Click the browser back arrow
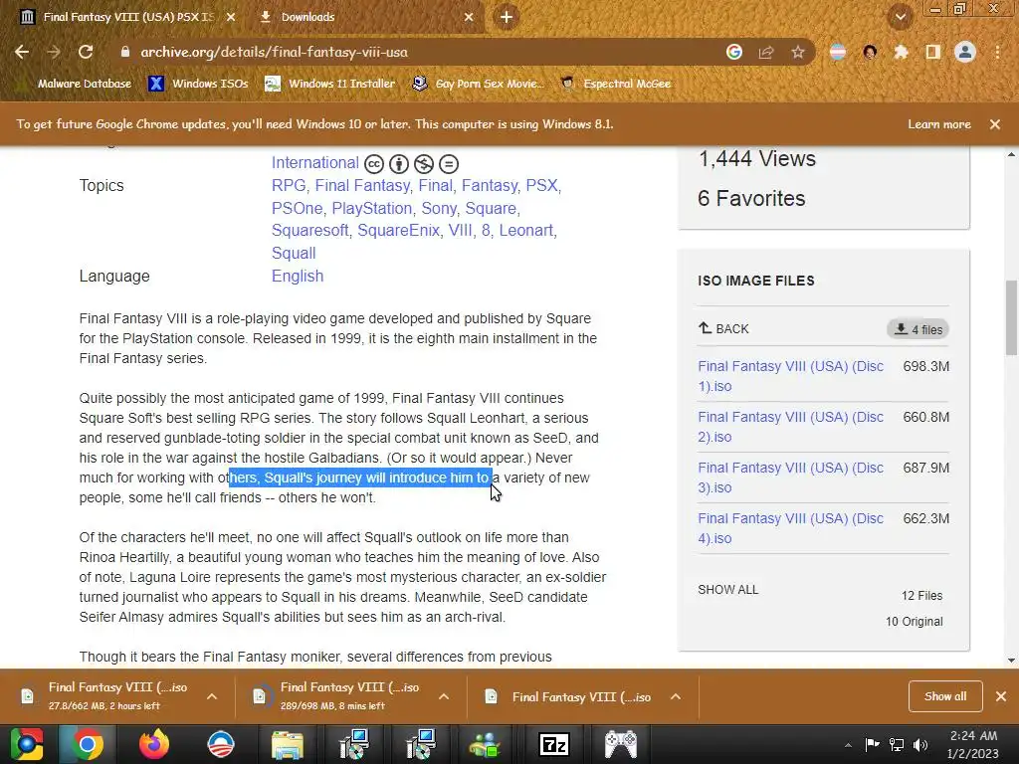The width and height of the screenshot is (1019, 764). [x=22, y=52]
